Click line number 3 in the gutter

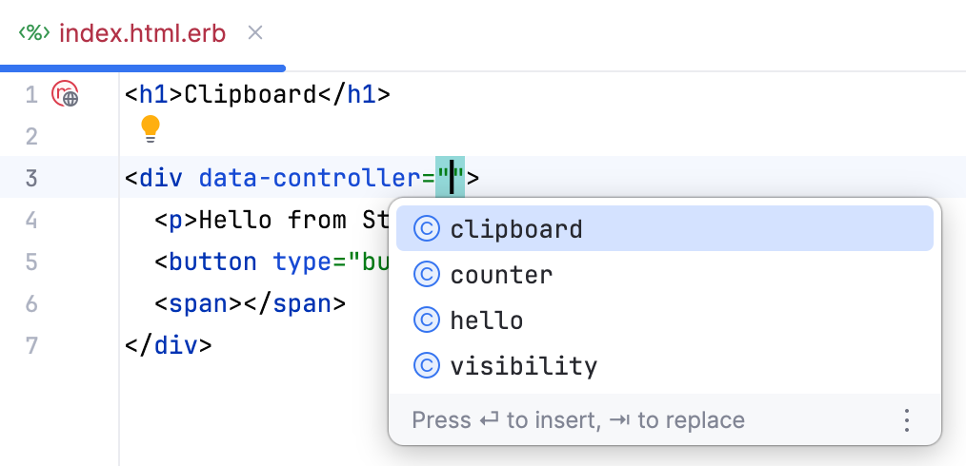pyautogui.click(x=31, y=178)
